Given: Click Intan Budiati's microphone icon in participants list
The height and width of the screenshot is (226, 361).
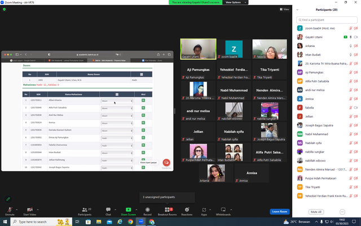Looking at the screenshot, I should click(x=350, y=55).
